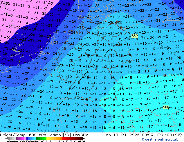Click the 'Height/Temp. 500 hPa' map title

click(x=23, y=135)
